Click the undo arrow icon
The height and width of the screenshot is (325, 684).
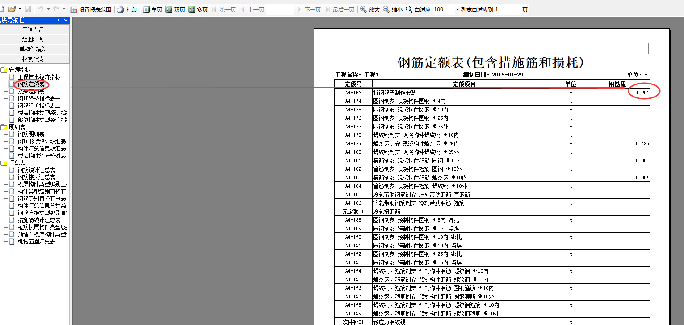[40, 9]
